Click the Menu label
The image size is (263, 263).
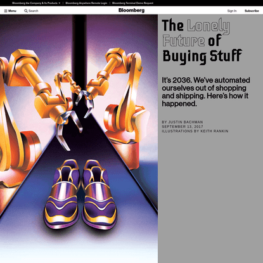point(12,11)
